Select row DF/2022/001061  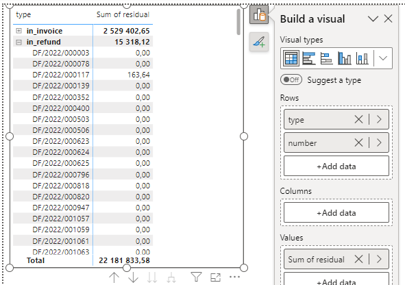click(x=61, y=241)
